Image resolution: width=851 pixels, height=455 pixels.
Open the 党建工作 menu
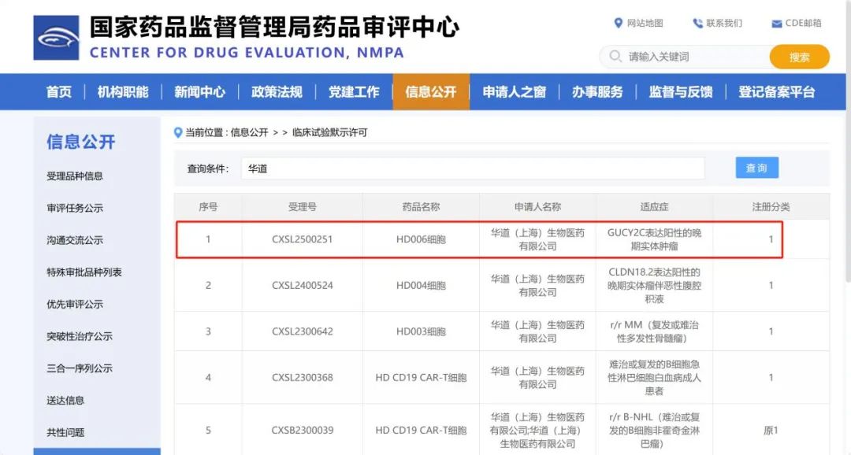(354, 91)
